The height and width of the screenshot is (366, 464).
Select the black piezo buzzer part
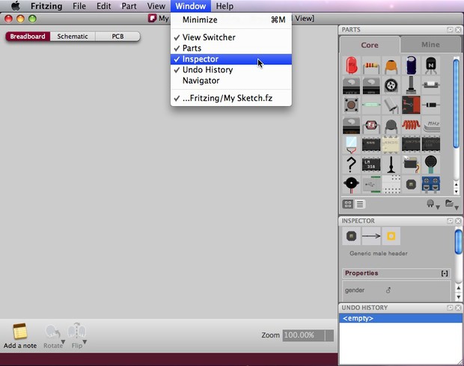351,184
